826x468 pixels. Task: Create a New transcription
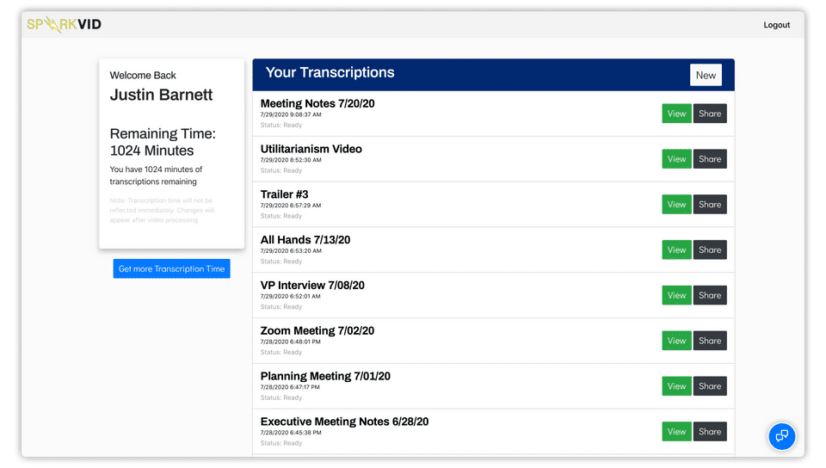[x=706, y=76]
